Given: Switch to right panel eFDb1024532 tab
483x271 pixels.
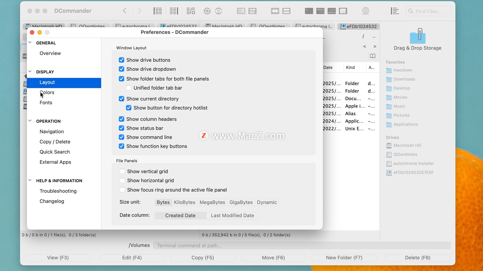Looking at the screenshot, I should coord(358,26).
